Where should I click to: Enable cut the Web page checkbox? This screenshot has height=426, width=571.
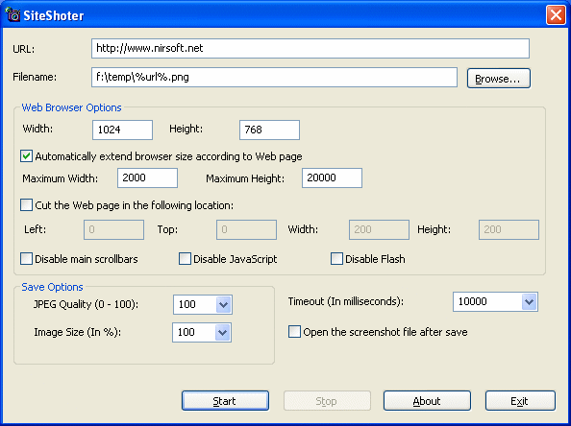[26, 205]
